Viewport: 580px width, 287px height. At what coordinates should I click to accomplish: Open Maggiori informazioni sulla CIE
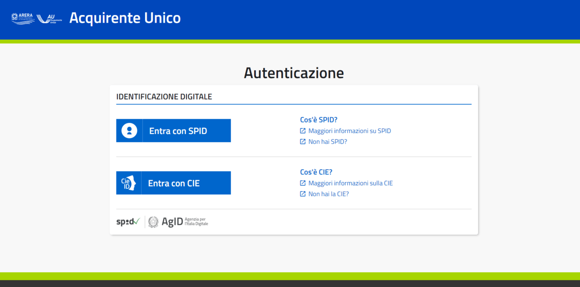pos(351,183)
